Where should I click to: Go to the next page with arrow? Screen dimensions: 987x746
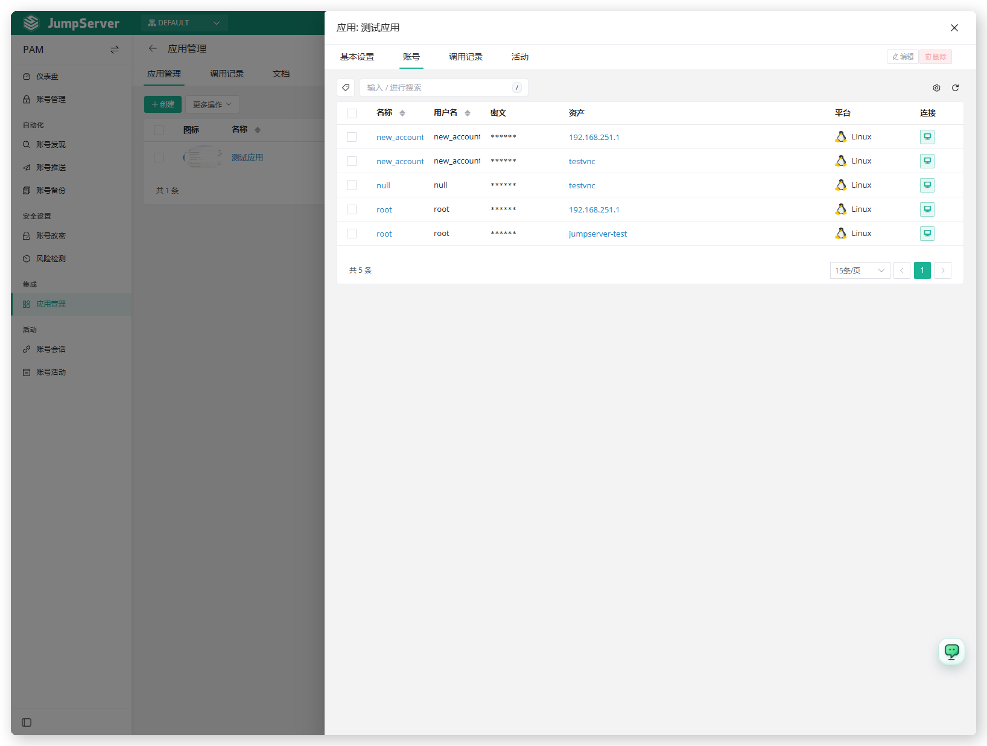coord(943,270)
